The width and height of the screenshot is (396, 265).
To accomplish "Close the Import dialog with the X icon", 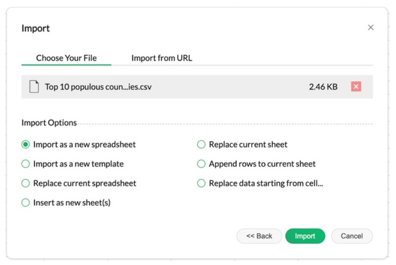I will [370, 27].
